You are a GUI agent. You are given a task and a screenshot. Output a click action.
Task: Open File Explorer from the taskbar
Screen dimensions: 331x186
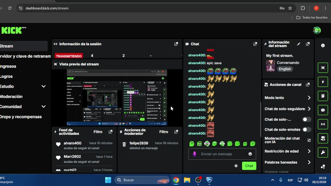187,180
